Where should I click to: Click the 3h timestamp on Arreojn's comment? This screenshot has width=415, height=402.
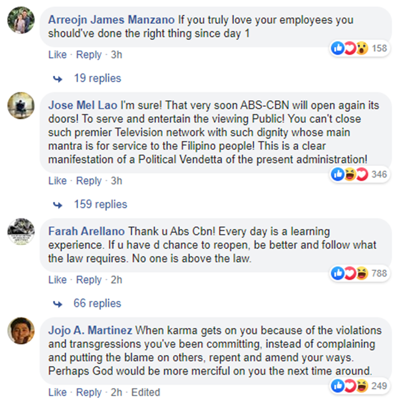tap(116, 55)
